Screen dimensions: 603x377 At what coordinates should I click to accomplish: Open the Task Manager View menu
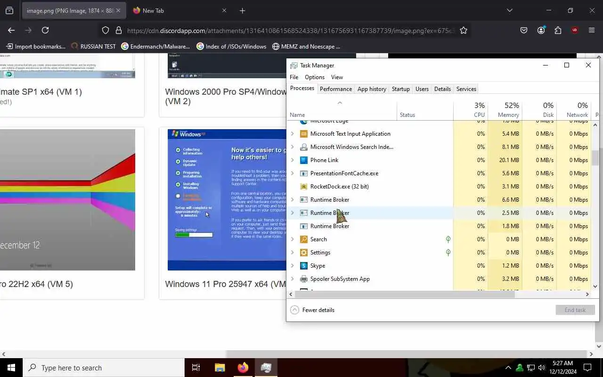(337, 77)
